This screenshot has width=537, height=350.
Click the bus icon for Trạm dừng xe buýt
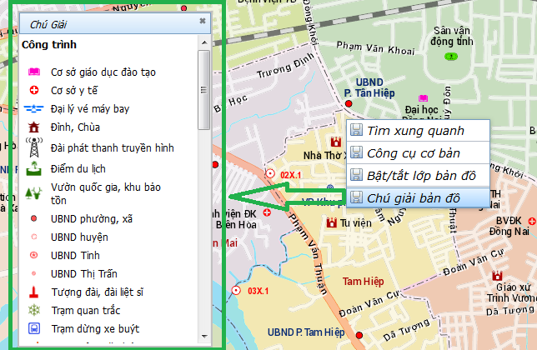(34, 328)
